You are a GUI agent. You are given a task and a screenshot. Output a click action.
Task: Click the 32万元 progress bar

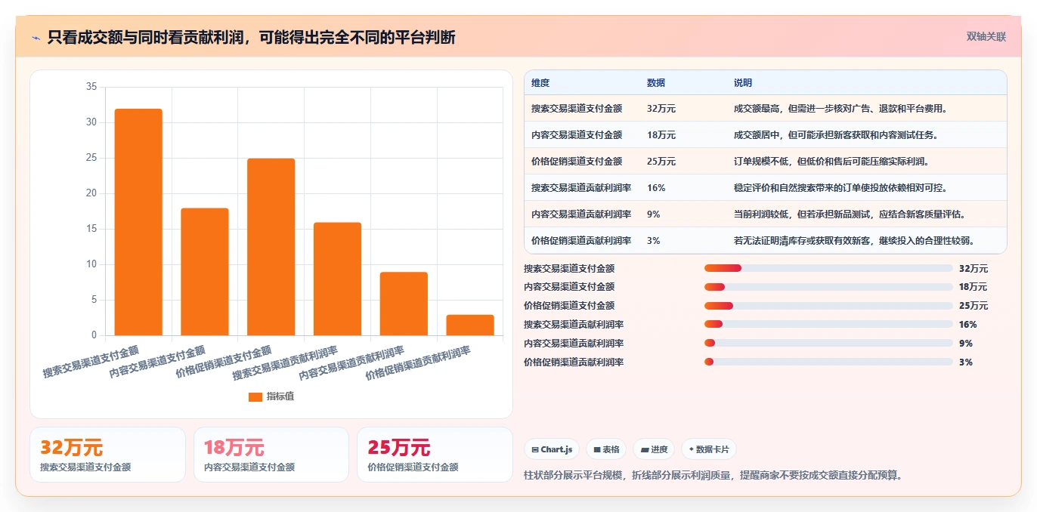828,268
